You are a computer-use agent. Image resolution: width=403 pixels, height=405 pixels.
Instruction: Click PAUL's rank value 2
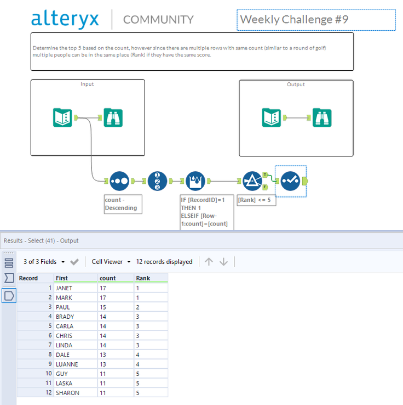(151, 307)
